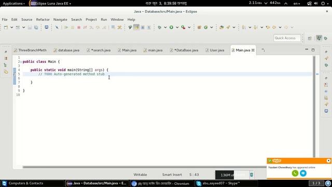The height and width of the screenshot is (187, 332).
Task: Click the Last Edit Location icon
Action: [268, 28]
